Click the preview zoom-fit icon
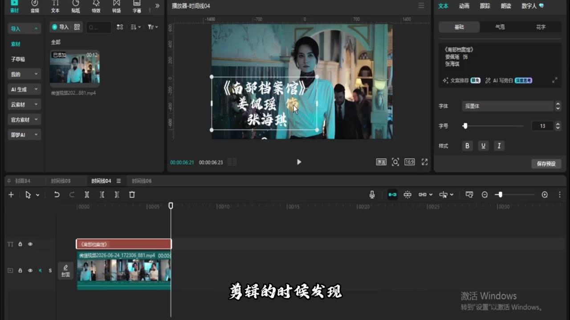 tap(395, 162)
